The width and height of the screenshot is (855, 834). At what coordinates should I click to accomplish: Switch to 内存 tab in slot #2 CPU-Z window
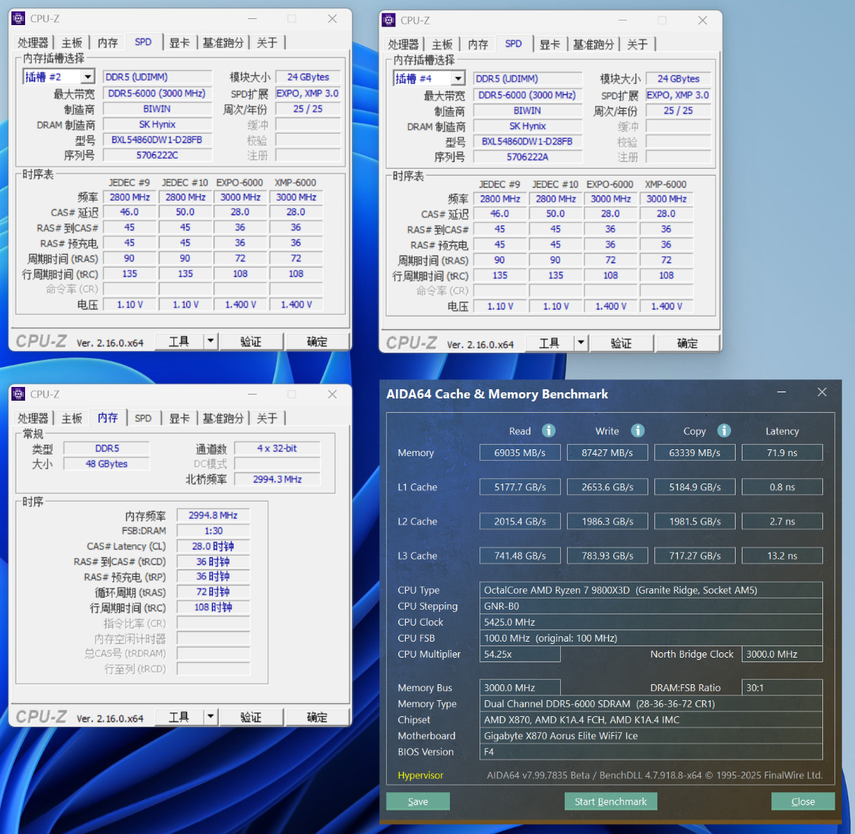point(107,43)
